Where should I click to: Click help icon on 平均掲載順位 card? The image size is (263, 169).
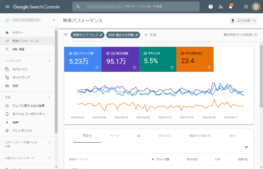(x=209, y=67)
